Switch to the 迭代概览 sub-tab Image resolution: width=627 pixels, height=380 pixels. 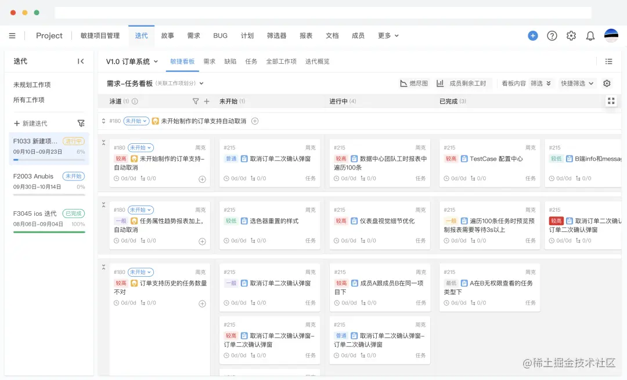(x=318, y=61)
